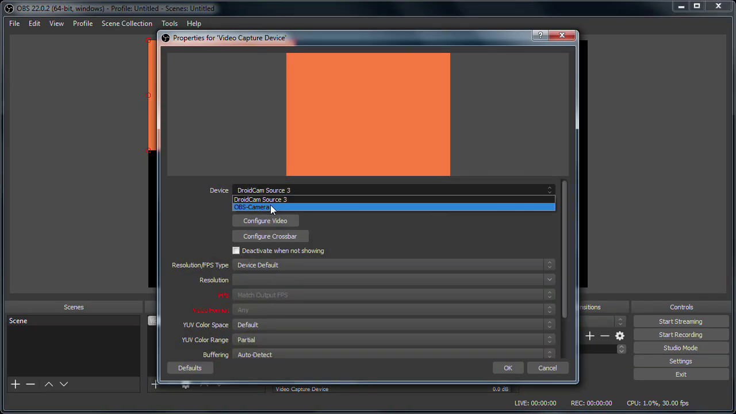This screenshot has width=736, height=414.
Task: Open the YUV Color Space dropdown
Action: pos(394,325)
